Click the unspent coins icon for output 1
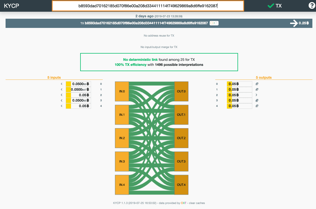This screenshot has width=316, height=209. pos(257,90)
